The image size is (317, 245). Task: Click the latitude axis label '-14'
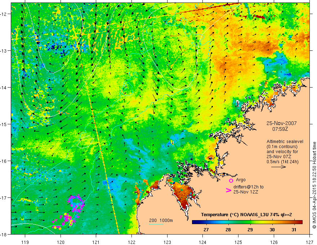point(4,88)
